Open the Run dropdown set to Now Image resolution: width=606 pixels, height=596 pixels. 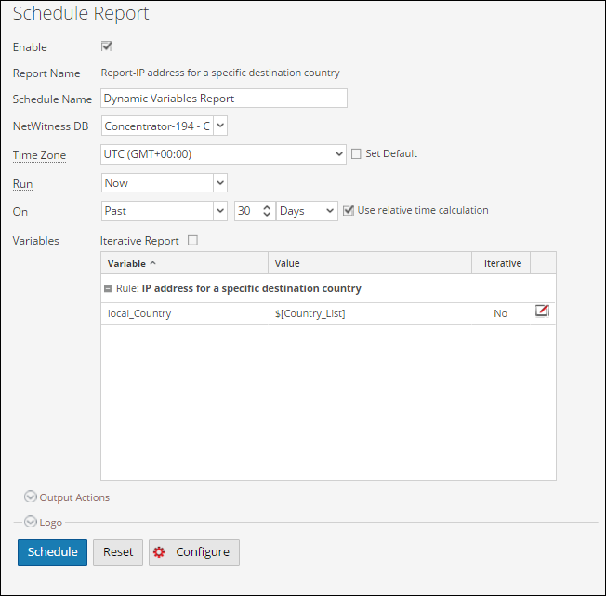(219, 183)
